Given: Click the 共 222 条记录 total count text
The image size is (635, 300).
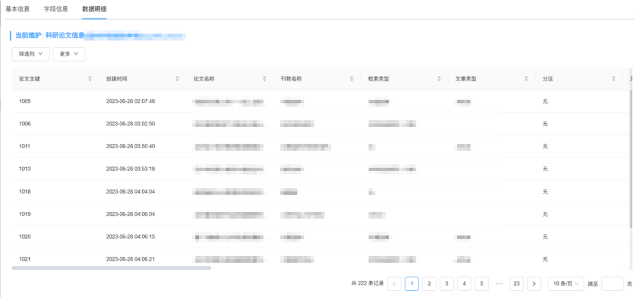Looking at the screenshot, I should pos(367,283).
